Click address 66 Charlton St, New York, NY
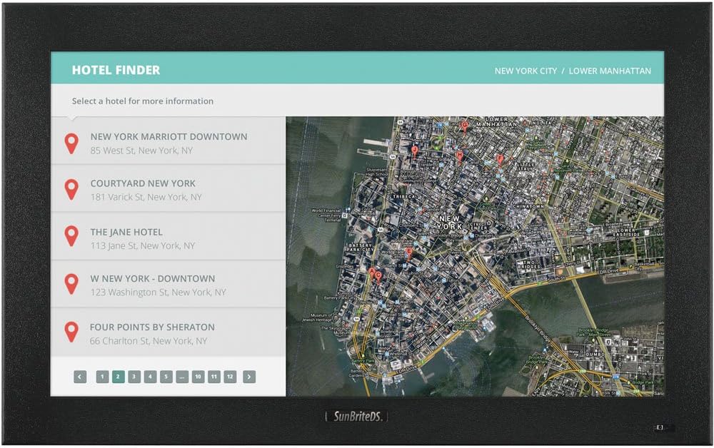The width and height of the screenshot is (714, 448). tap(149, 341)
